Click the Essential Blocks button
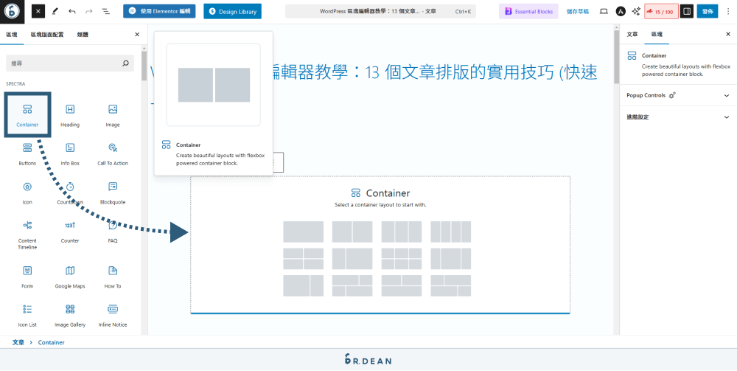 coord(528,11)
